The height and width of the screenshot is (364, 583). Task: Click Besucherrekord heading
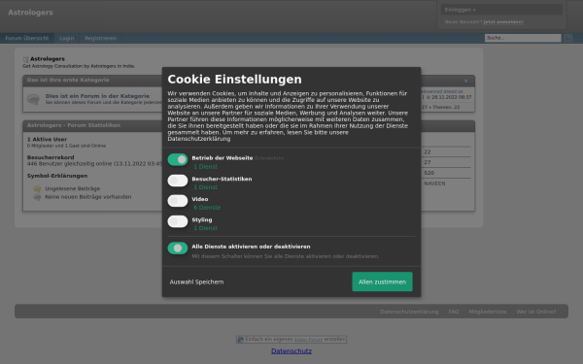(x=51, y=157)
